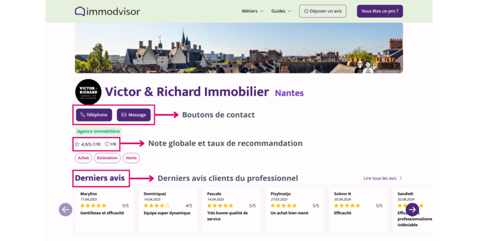Click the stars in Maryline's review
The width and height of the screenshot is (483, 241).
(93, 206)
